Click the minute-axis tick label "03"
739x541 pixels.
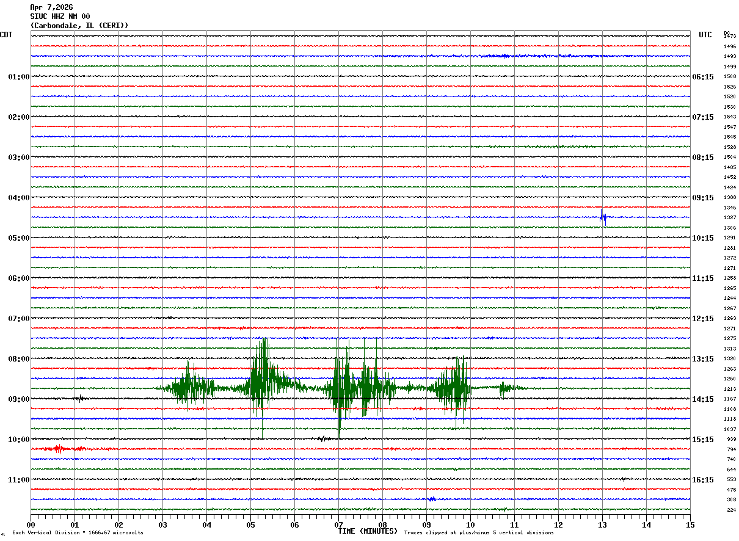pos(163,525)
